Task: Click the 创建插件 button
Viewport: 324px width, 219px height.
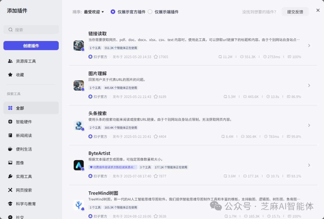Action: [31, 46]
